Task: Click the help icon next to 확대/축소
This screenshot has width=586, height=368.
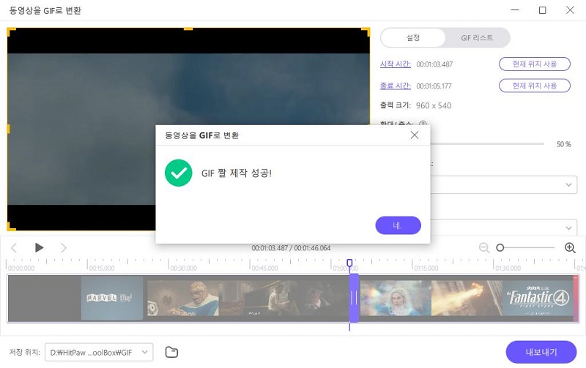Action: 423,124
